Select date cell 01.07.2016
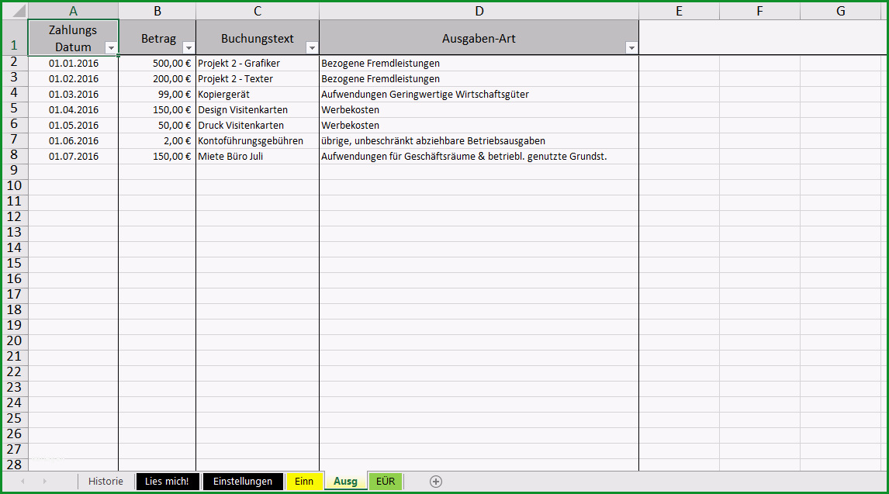 click(x=73, y=157)
